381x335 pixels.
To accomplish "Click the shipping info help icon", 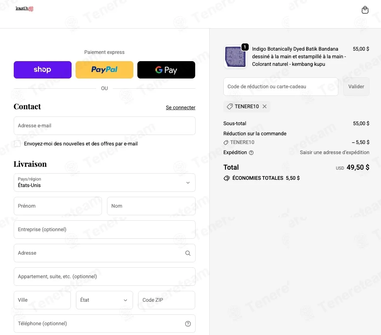I will [x=251, y=153].
